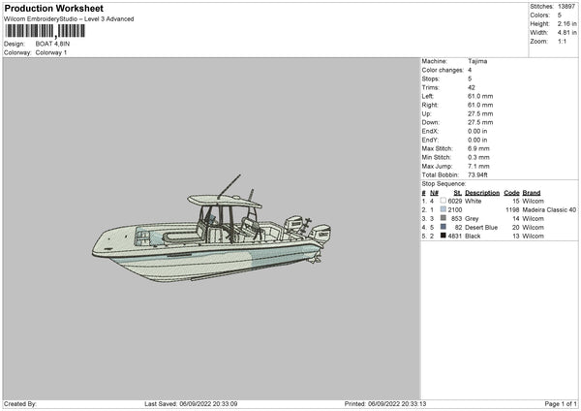Select the Tajima machine value
The width and height of the screenshot is (581, 411).
tap(477, 60)
